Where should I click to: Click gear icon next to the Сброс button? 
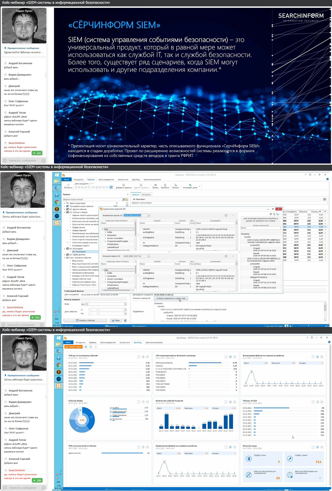coord(125,320)
